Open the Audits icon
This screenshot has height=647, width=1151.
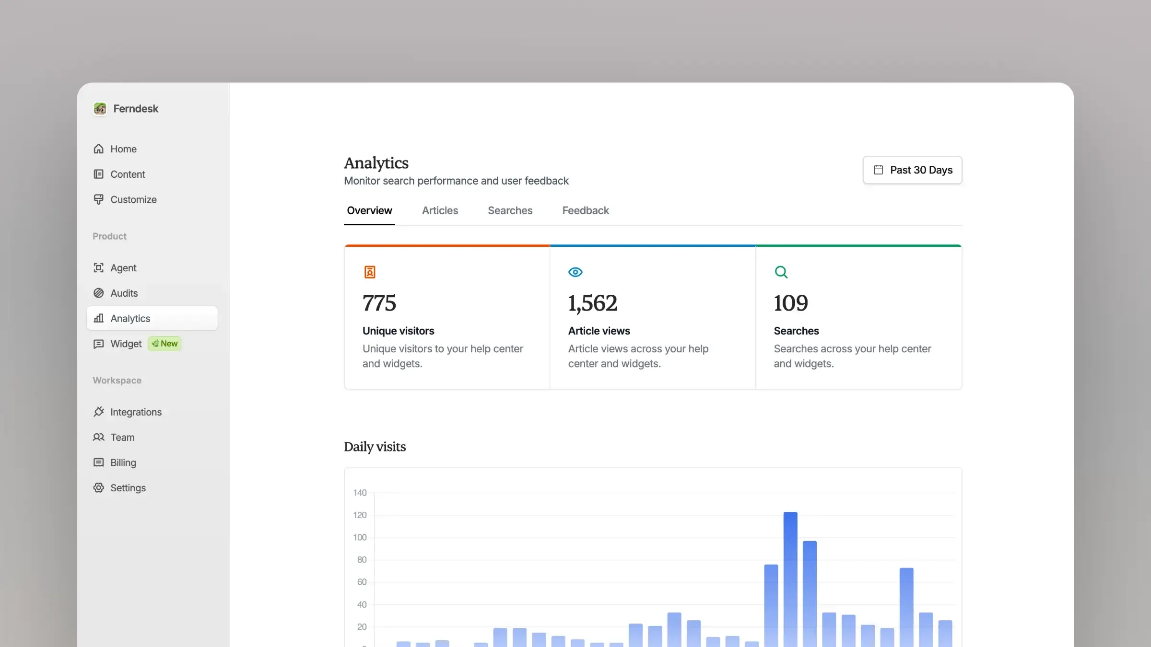pos(99,293)
